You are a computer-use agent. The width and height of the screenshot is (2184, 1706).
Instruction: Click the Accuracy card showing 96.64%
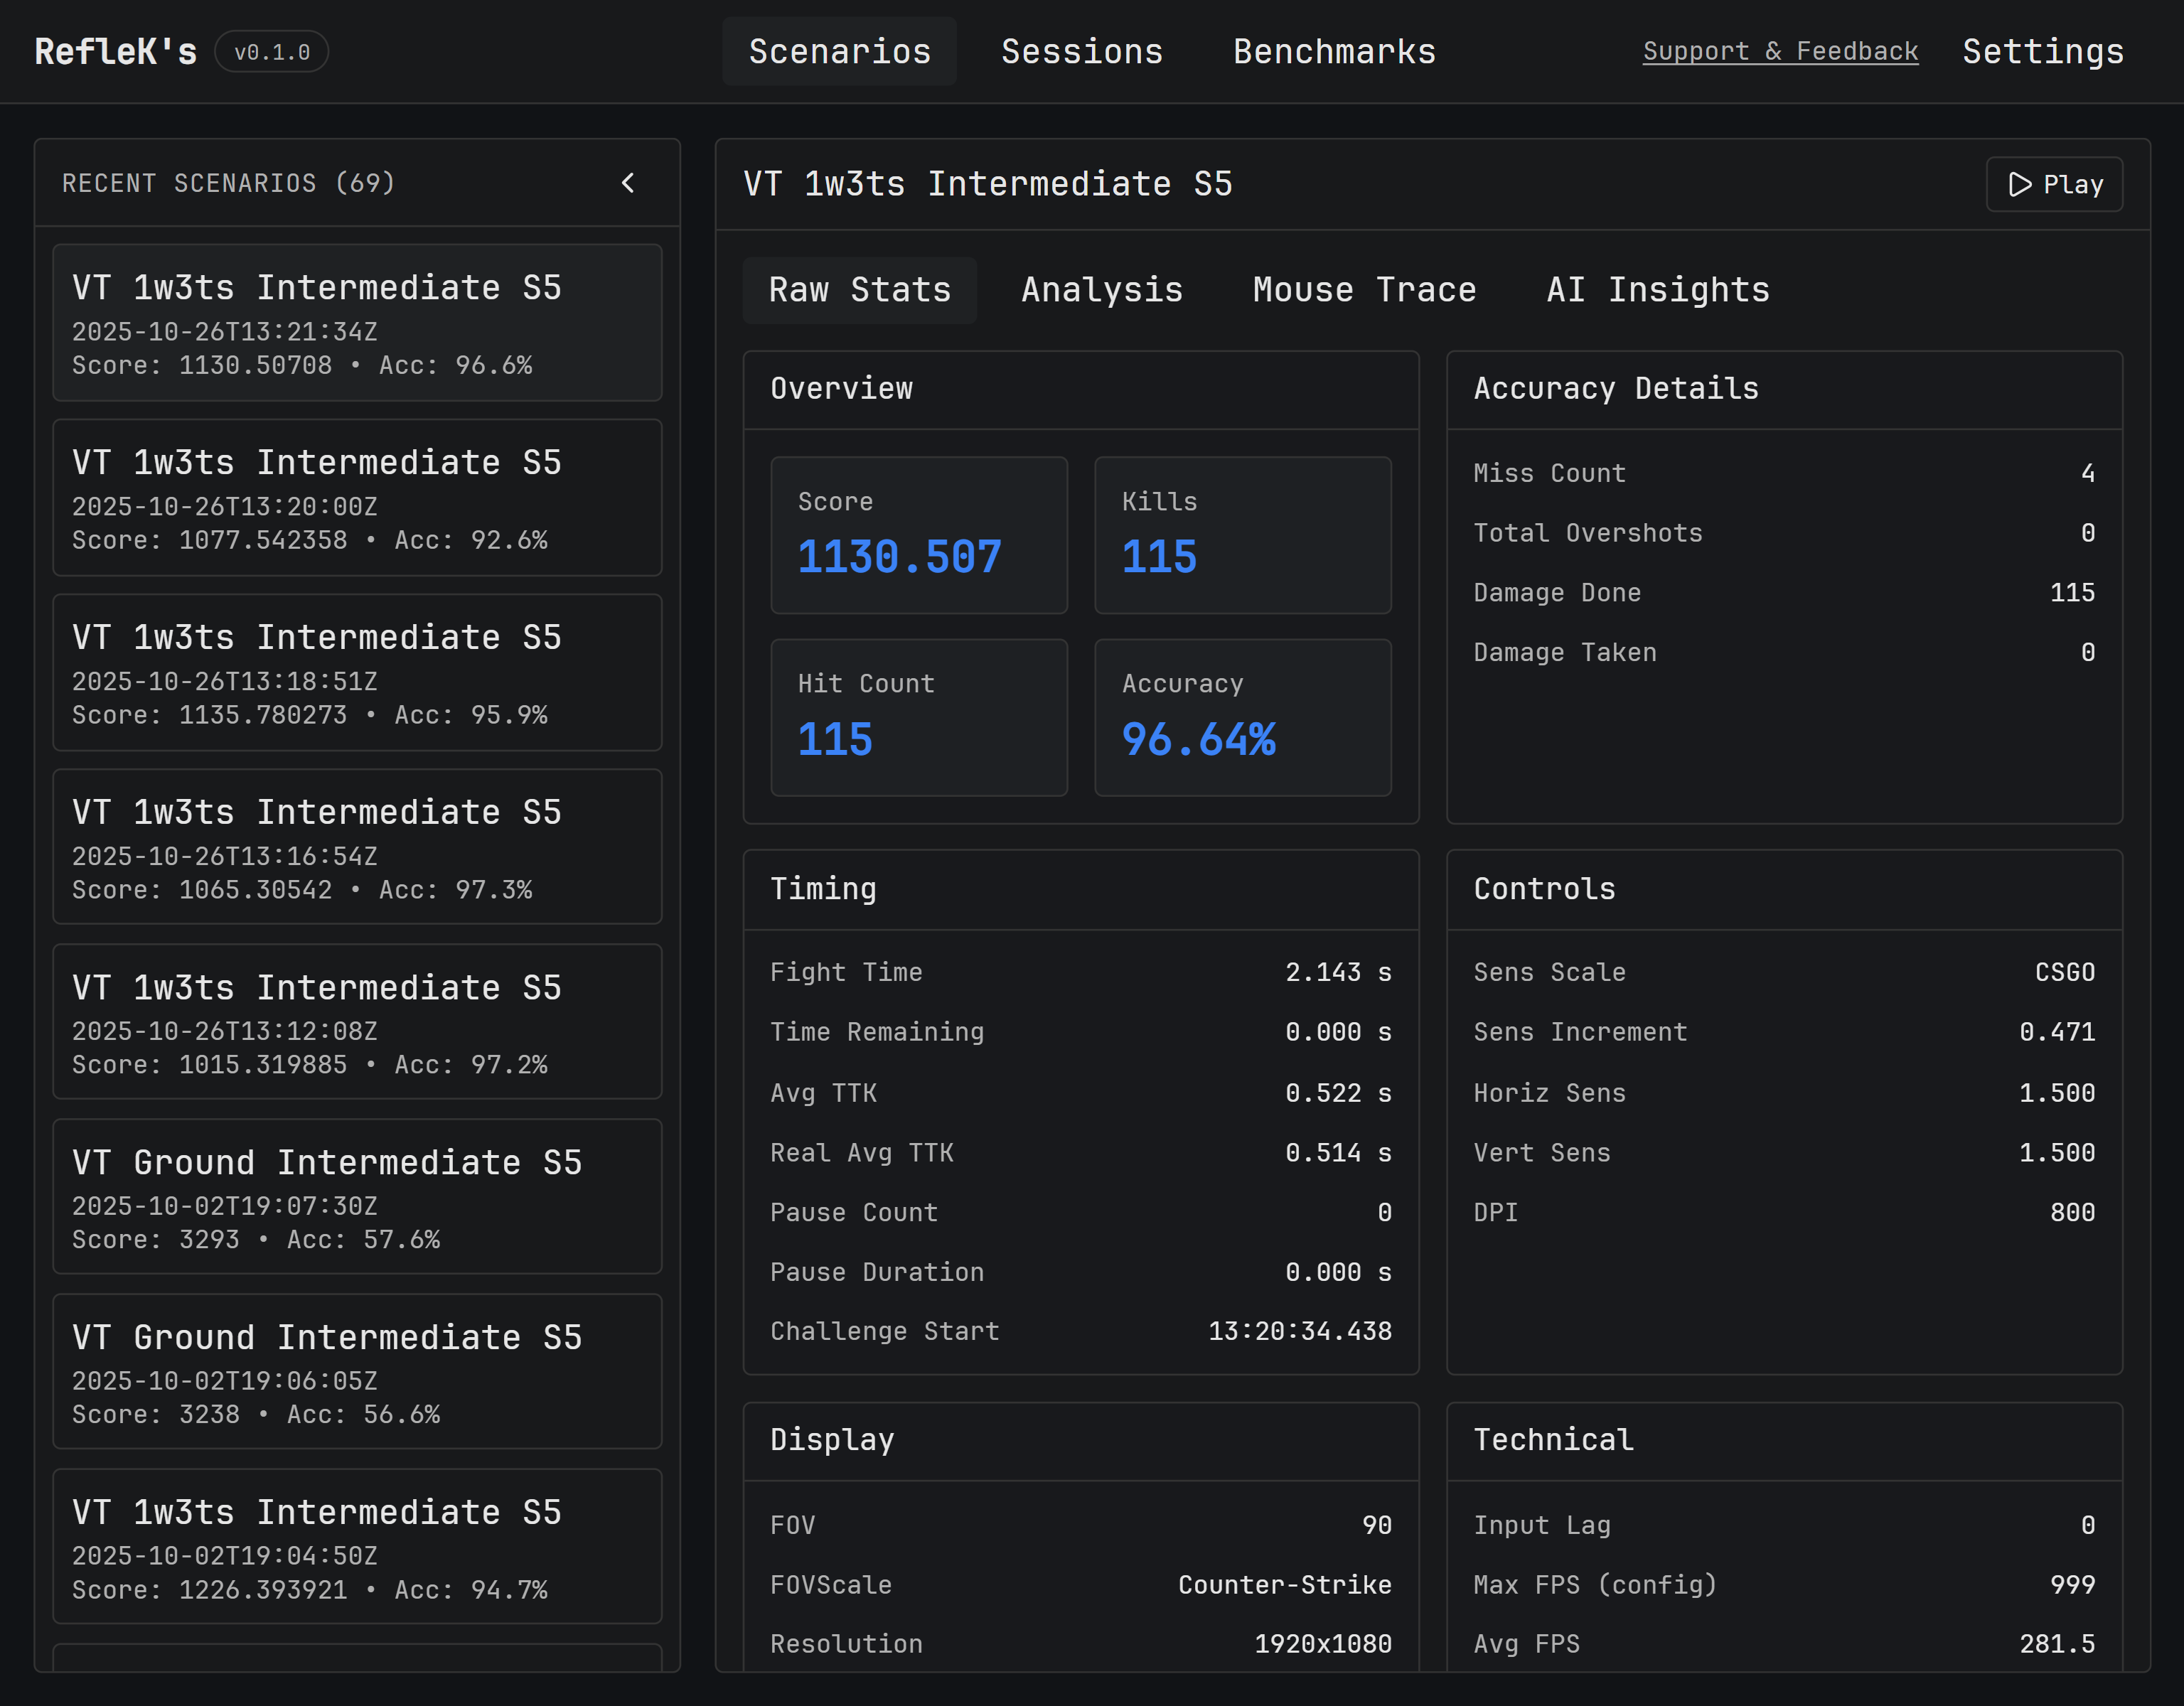click(1242, 718)
